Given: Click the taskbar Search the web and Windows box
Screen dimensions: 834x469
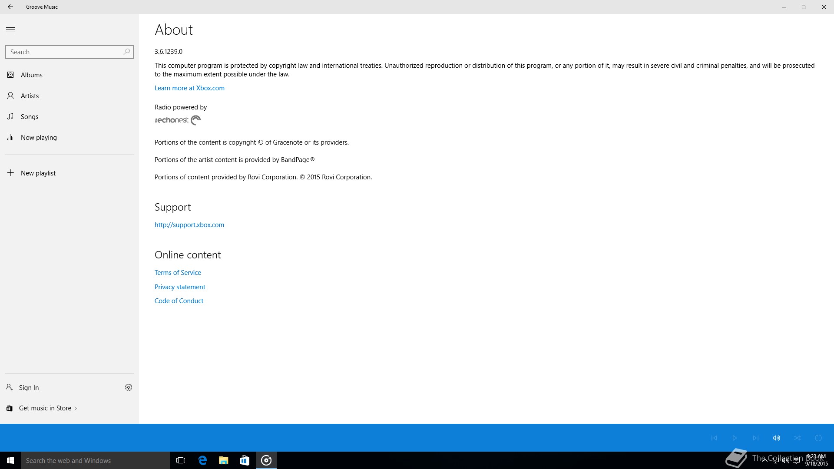Looking at the screenshot, I should point(96,460).
